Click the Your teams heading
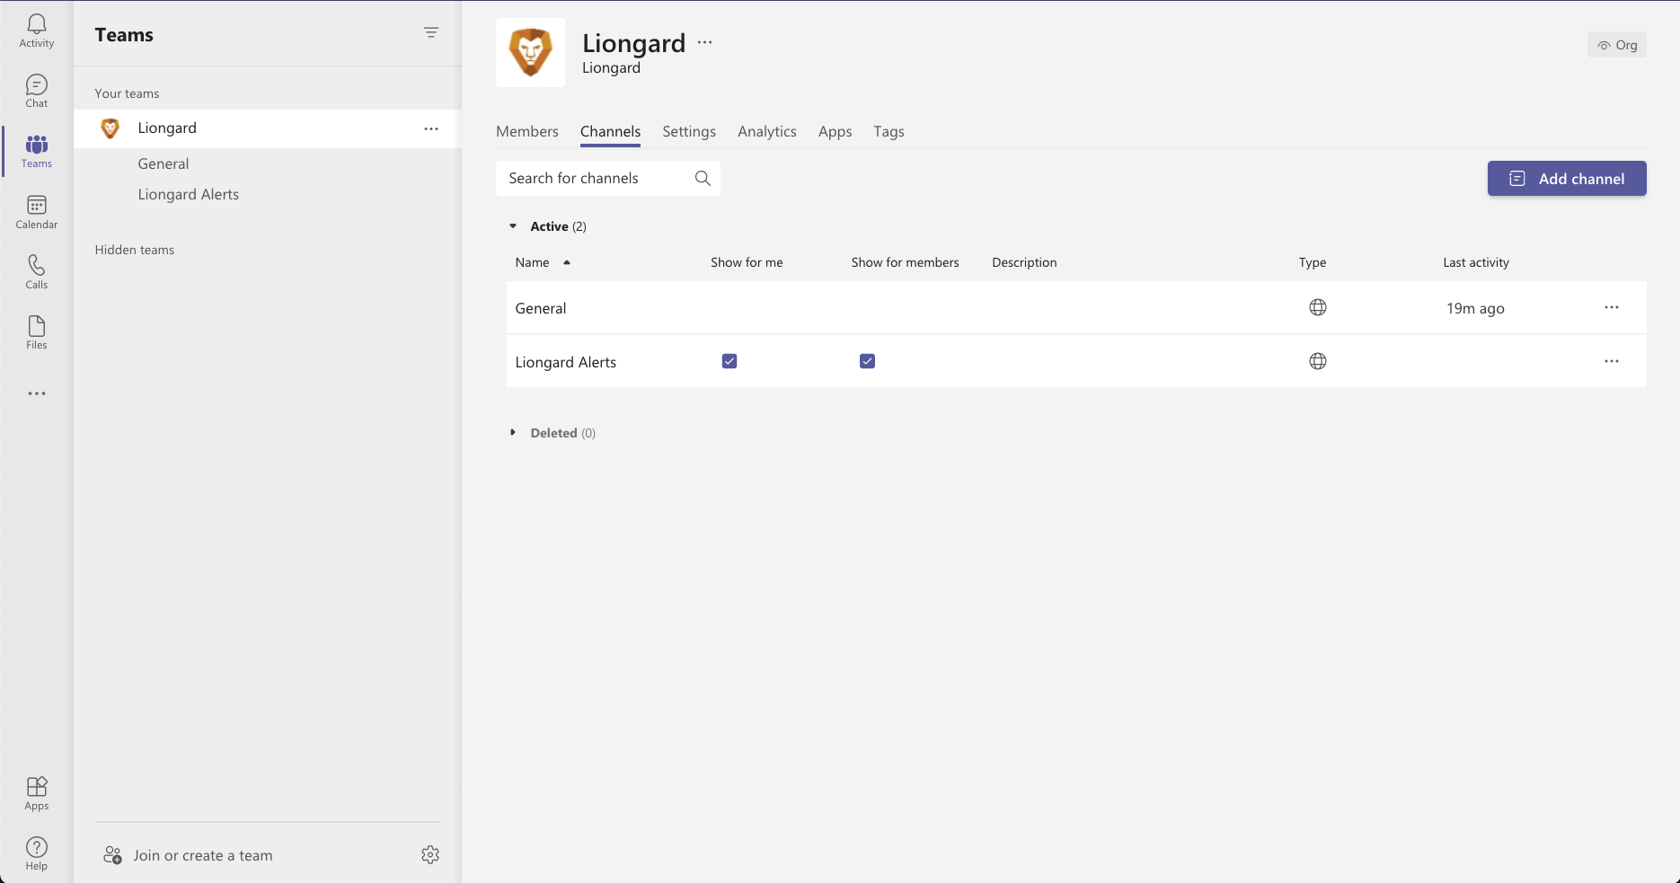The width and height of the screenshot is (1680, 883). [x=127, y=93]
